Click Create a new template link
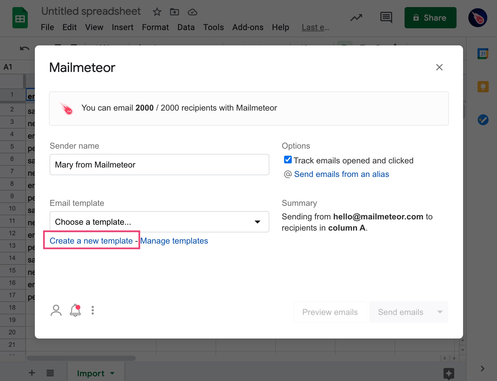The width and height of the screenshot is (497, 381). pos(91,241)
